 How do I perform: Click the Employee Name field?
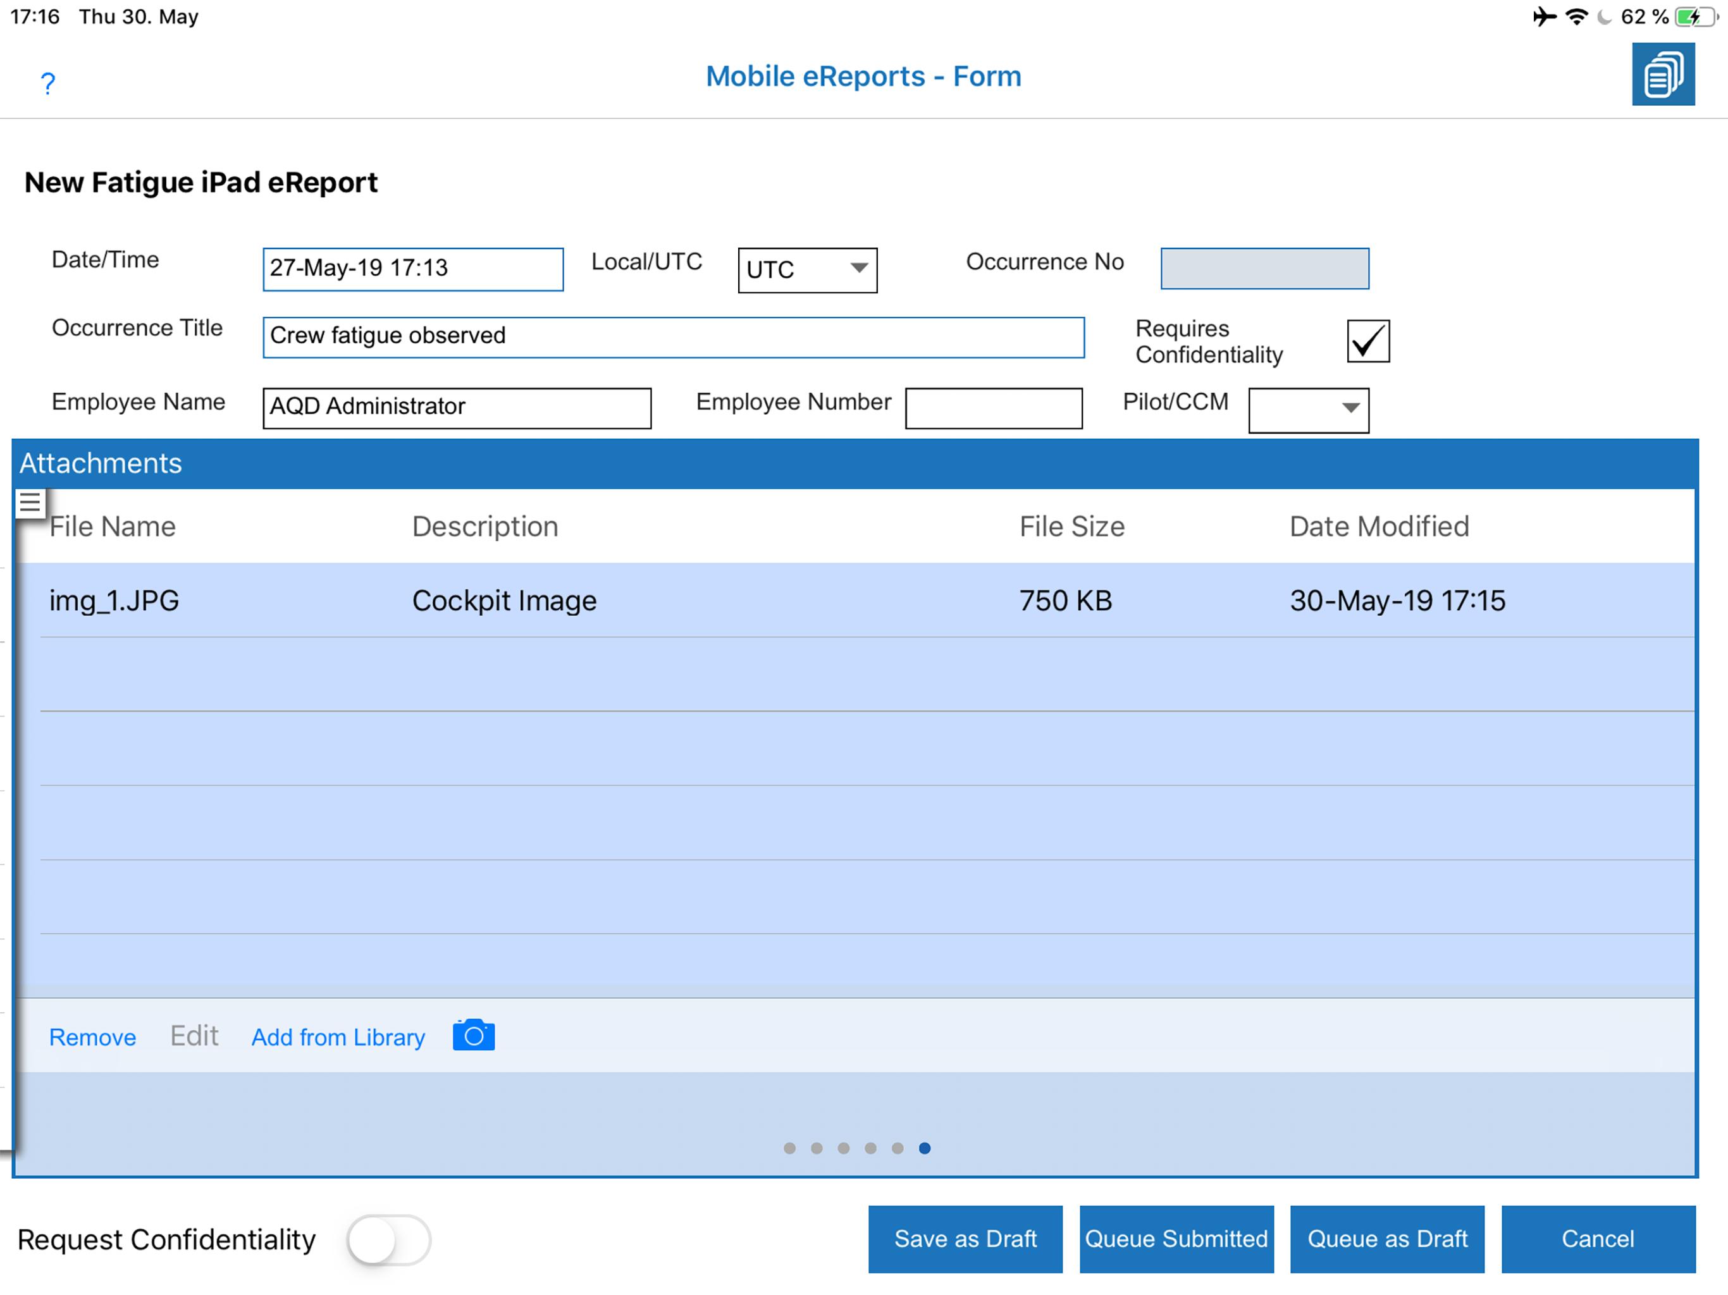tap(457, 408)
